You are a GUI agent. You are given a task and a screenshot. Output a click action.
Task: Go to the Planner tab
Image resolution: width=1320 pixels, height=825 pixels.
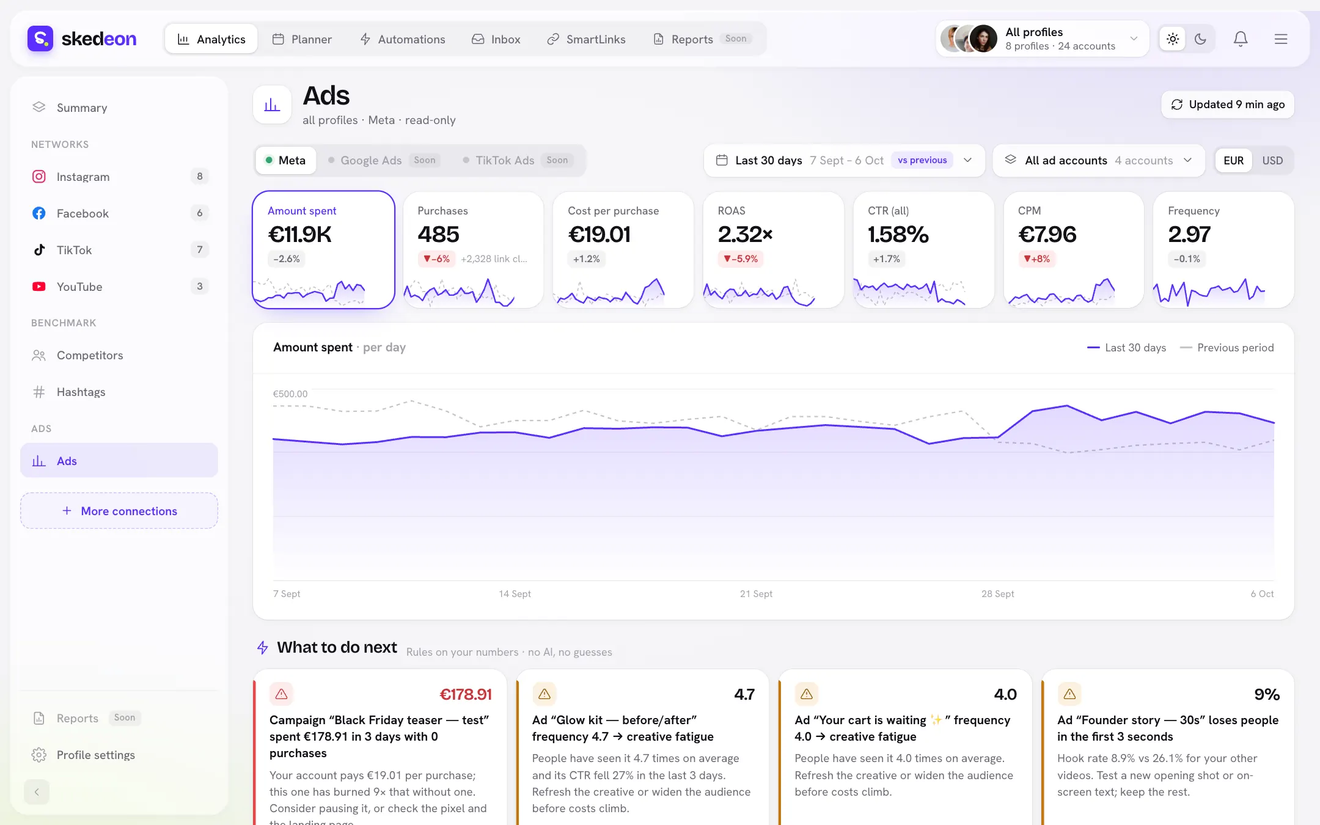click(x=302, y=39)
